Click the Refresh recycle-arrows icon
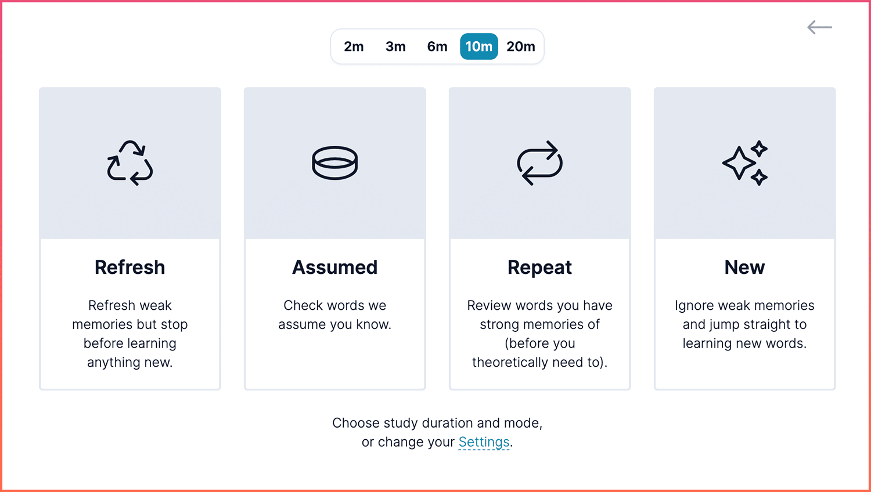871x492 pixels. click(x=130, y=163)
